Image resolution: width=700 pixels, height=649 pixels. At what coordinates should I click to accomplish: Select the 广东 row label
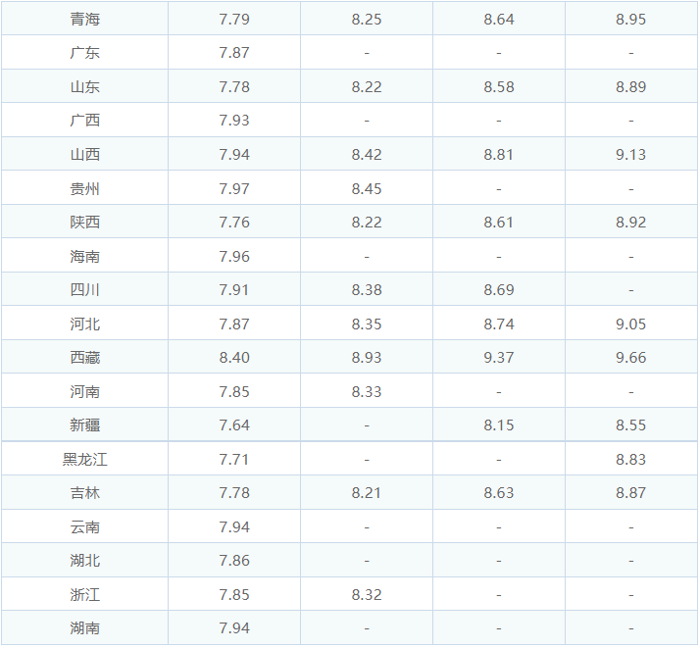[85, 53]
